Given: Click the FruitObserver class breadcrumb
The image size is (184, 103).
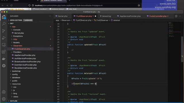Looking at the screenshot, I should [101, 20].
